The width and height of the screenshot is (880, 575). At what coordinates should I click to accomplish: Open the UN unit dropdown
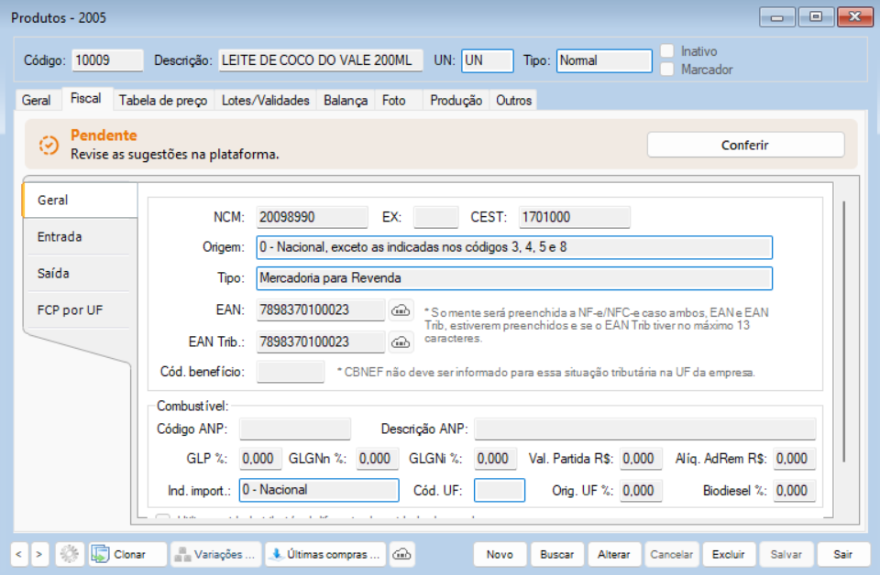pyautogui.click(x=487, y=60)
